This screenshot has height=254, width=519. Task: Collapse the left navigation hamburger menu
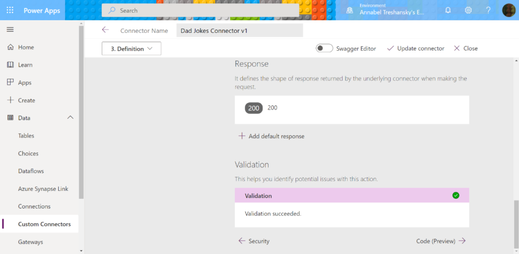(x=10, y=29)
